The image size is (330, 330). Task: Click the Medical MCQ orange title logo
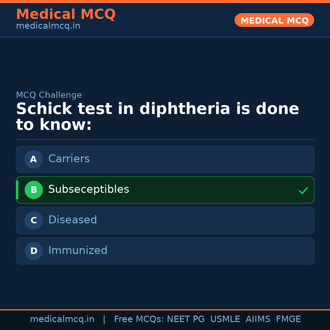66,14
